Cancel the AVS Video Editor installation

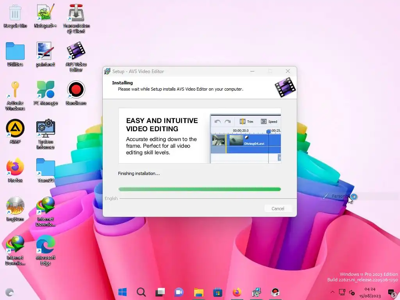tap(278, 209)
